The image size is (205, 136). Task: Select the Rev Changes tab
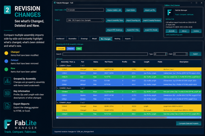coord(106,39)
